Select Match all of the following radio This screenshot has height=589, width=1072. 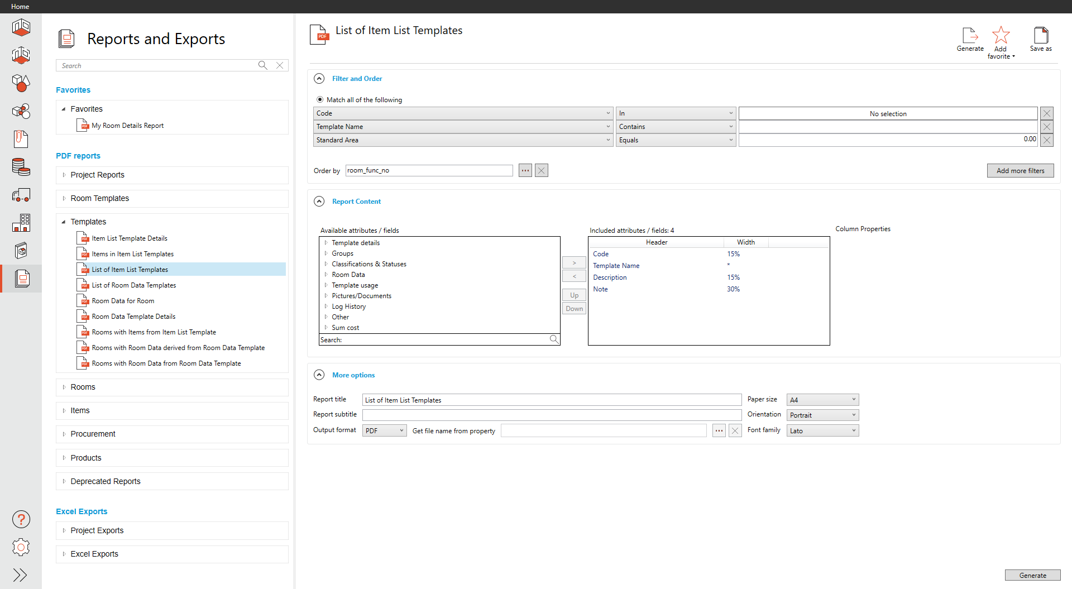(x=320, y=100)
